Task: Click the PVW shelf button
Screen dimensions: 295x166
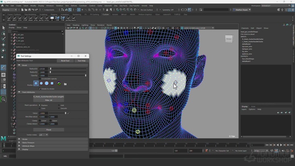Action: pos(62,18)
